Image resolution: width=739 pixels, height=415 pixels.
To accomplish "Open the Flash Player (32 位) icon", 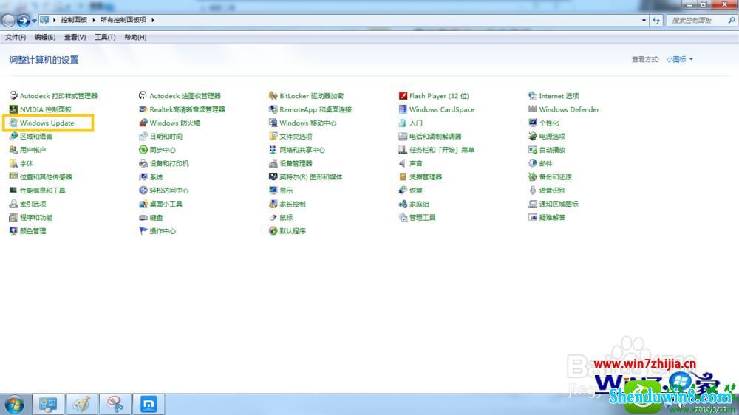I will 403,95.
